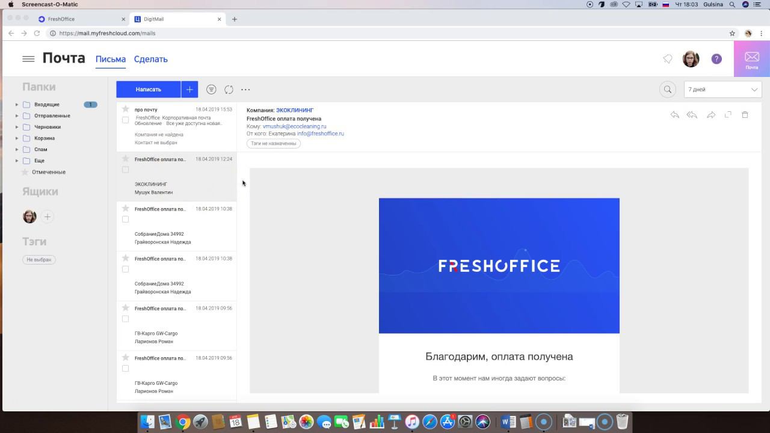The width and height of the screenshot is (770, 433).
Task: Open company link ЭКОКЛИНИНГ
Action: (295, 111)
